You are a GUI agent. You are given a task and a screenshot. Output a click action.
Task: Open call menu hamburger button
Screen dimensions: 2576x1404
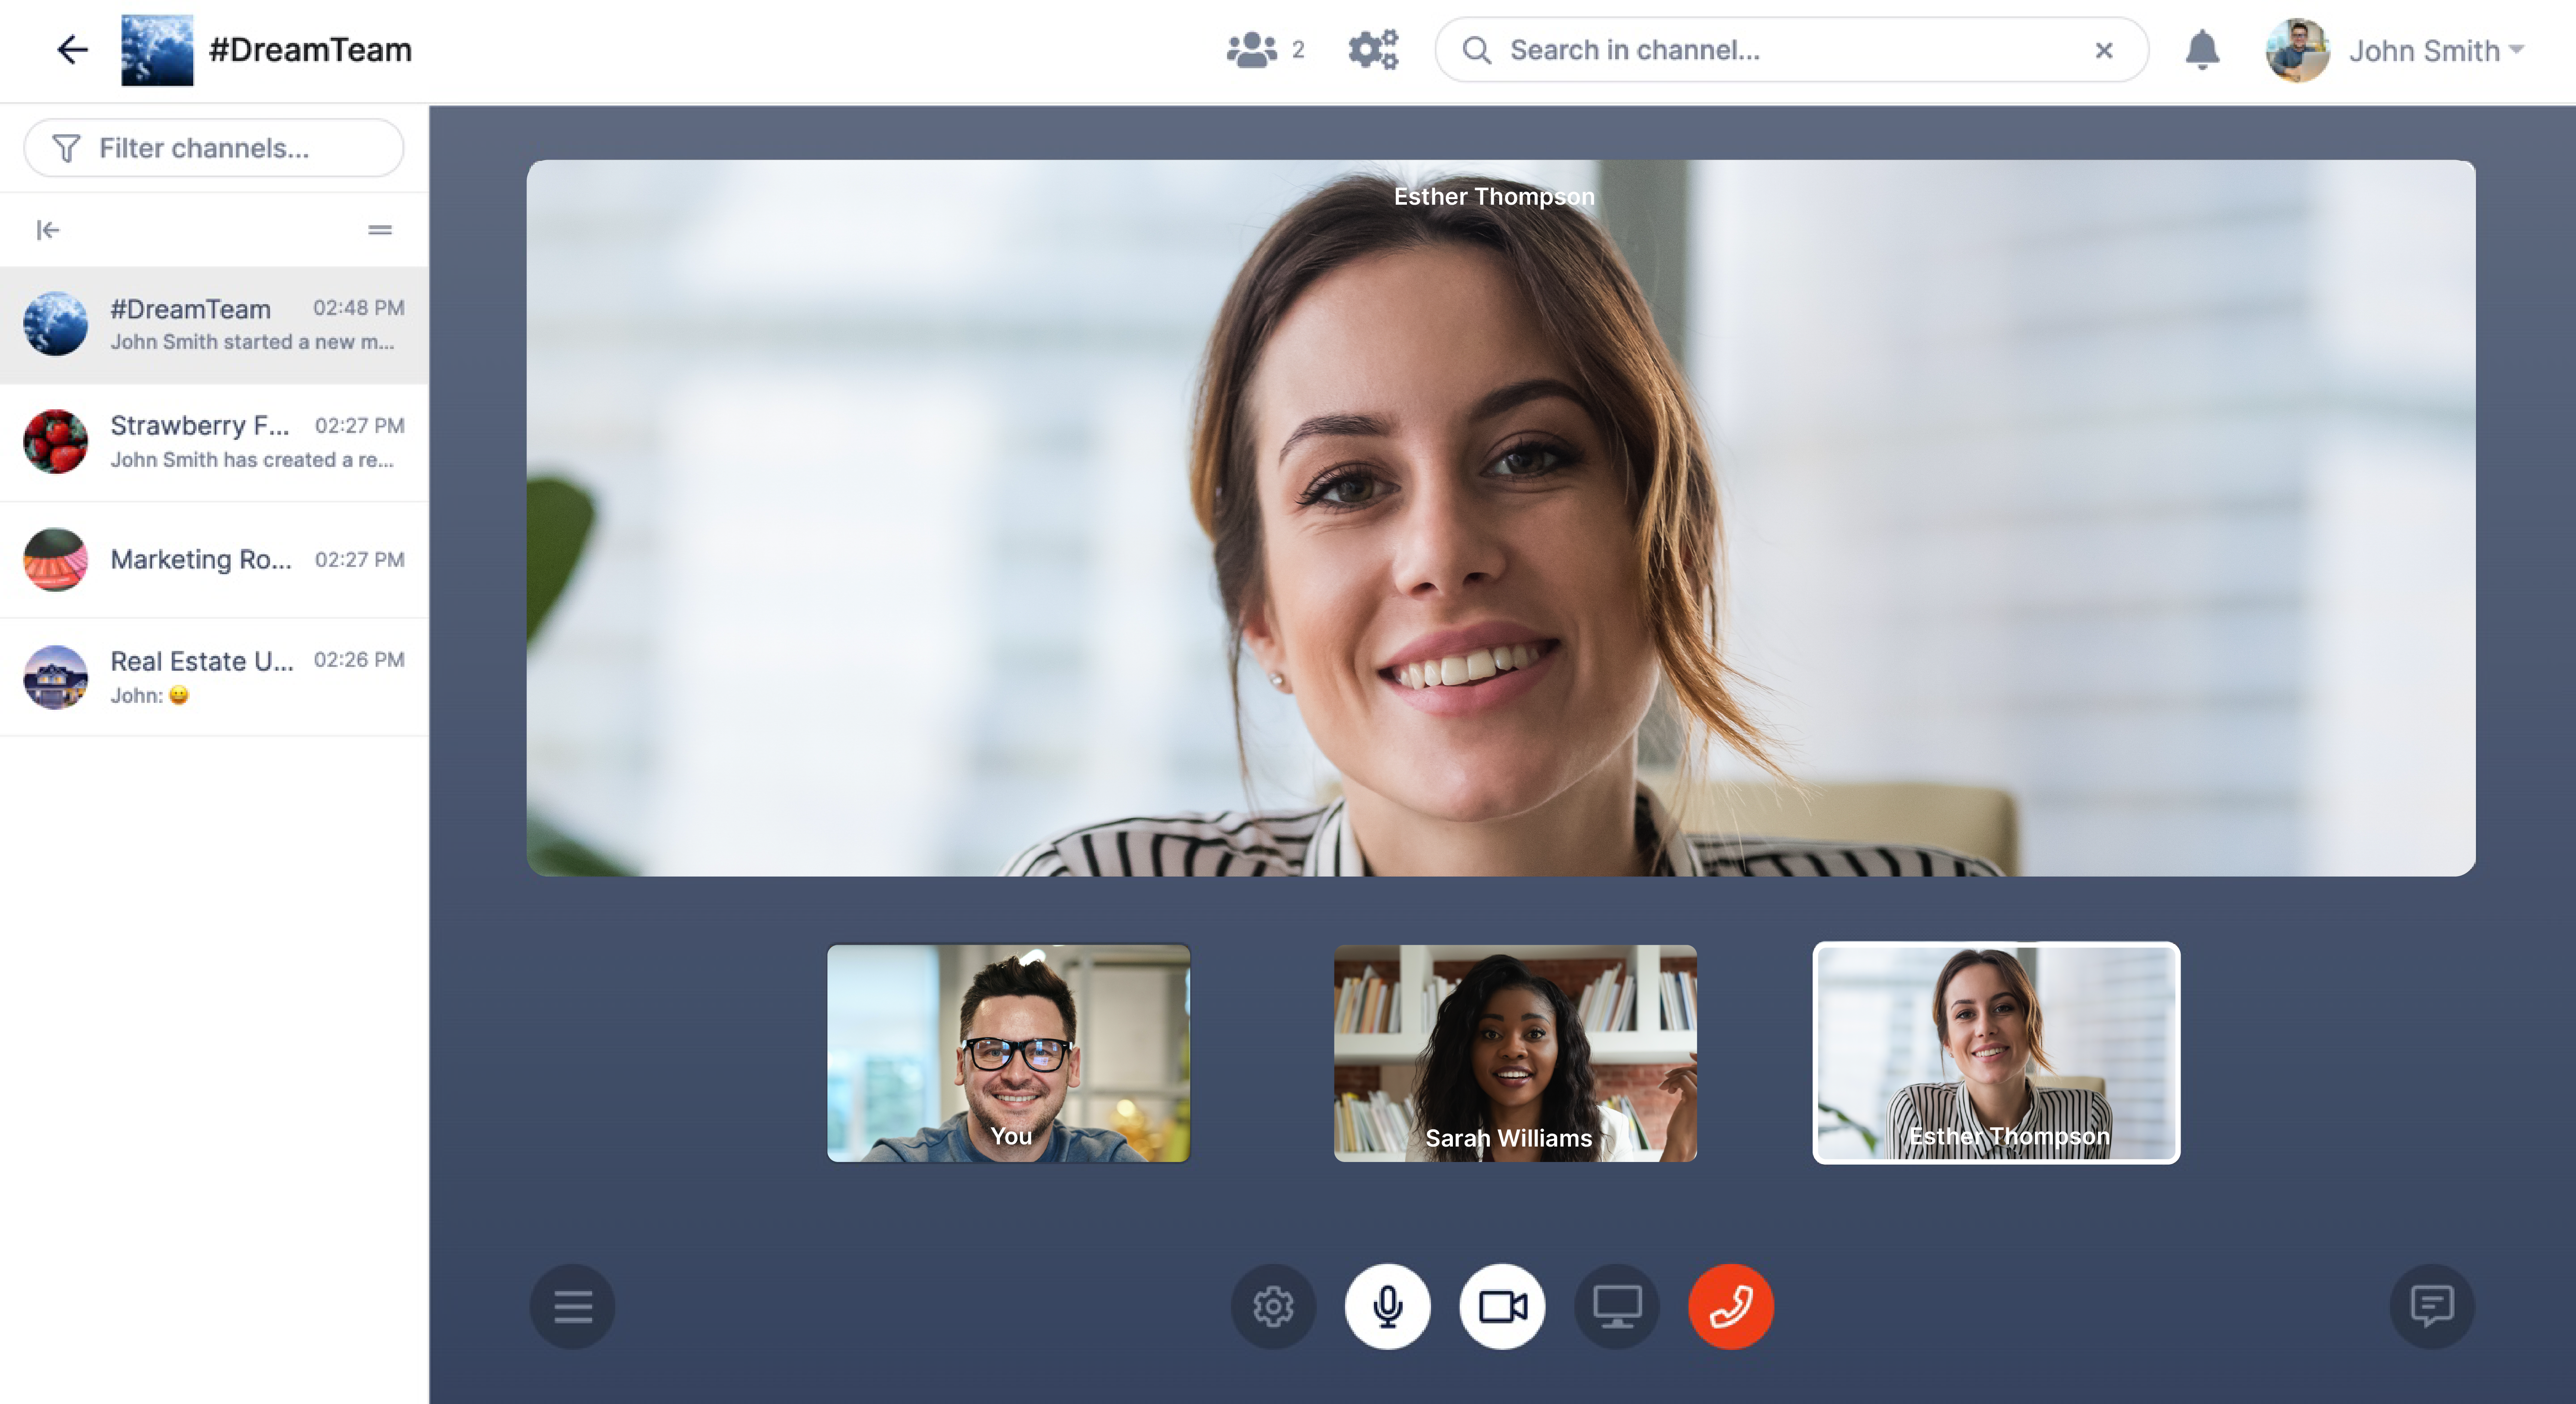[573, 1306]
